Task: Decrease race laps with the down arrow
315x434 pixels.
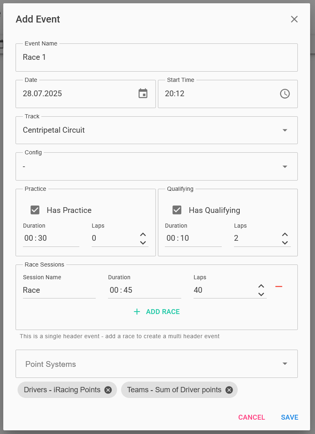Action: tap(261, 294)
